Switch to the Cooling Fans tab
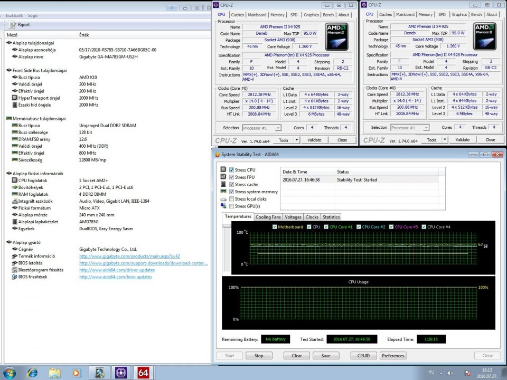 268,217
